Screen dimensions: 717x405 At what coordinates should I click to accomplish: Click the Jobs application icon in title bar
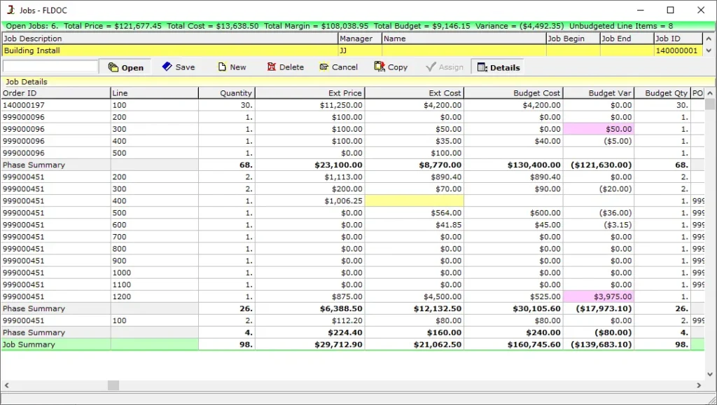10,11
